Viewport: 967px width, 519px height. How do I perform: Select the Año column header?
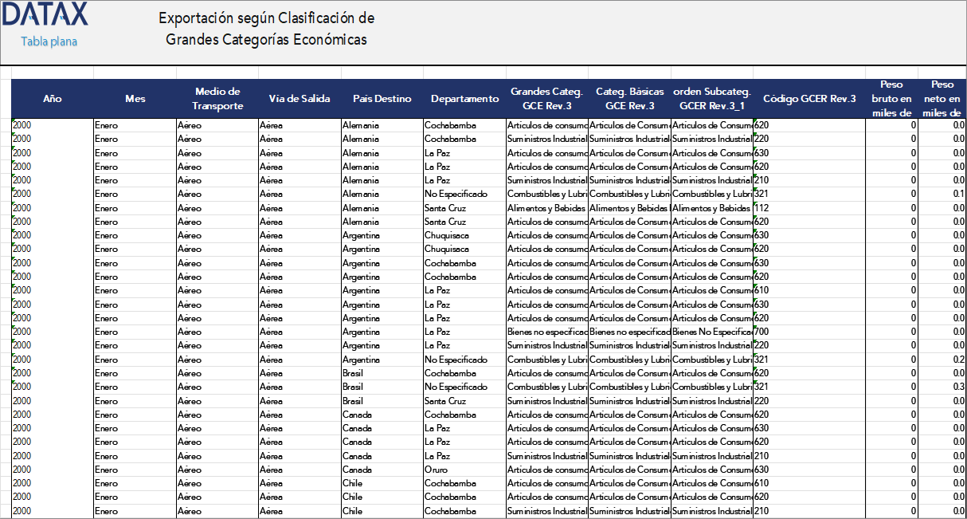[x=53, y=99]
